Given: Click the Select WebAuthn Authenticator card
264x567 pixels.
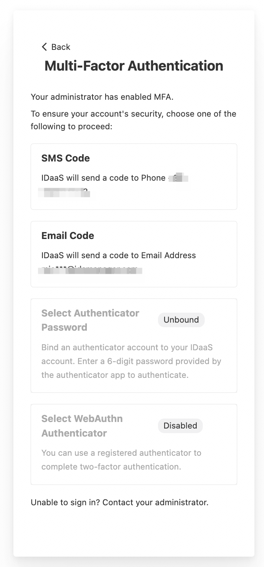Looking at the screenshot, I should (134, 443).
